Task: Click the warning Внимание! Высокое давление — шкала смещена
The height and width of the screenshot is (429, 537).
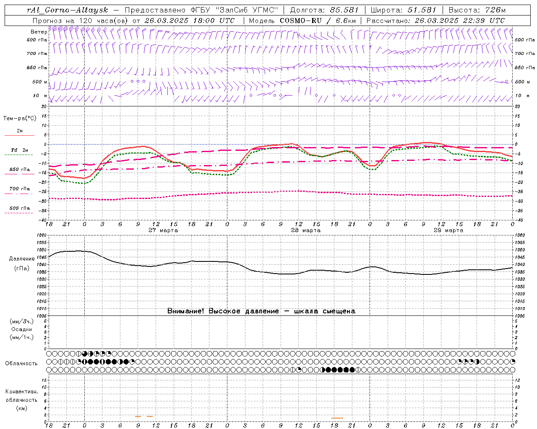Action: point(261,311)
